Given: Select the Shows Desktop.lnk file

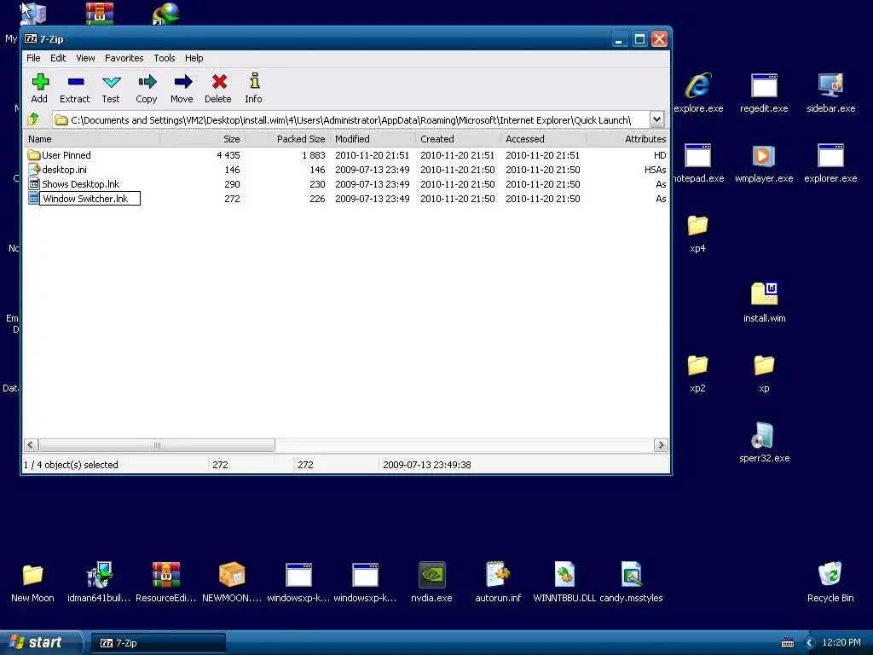Looking at the screenshot, I should [x=73, y=184].
